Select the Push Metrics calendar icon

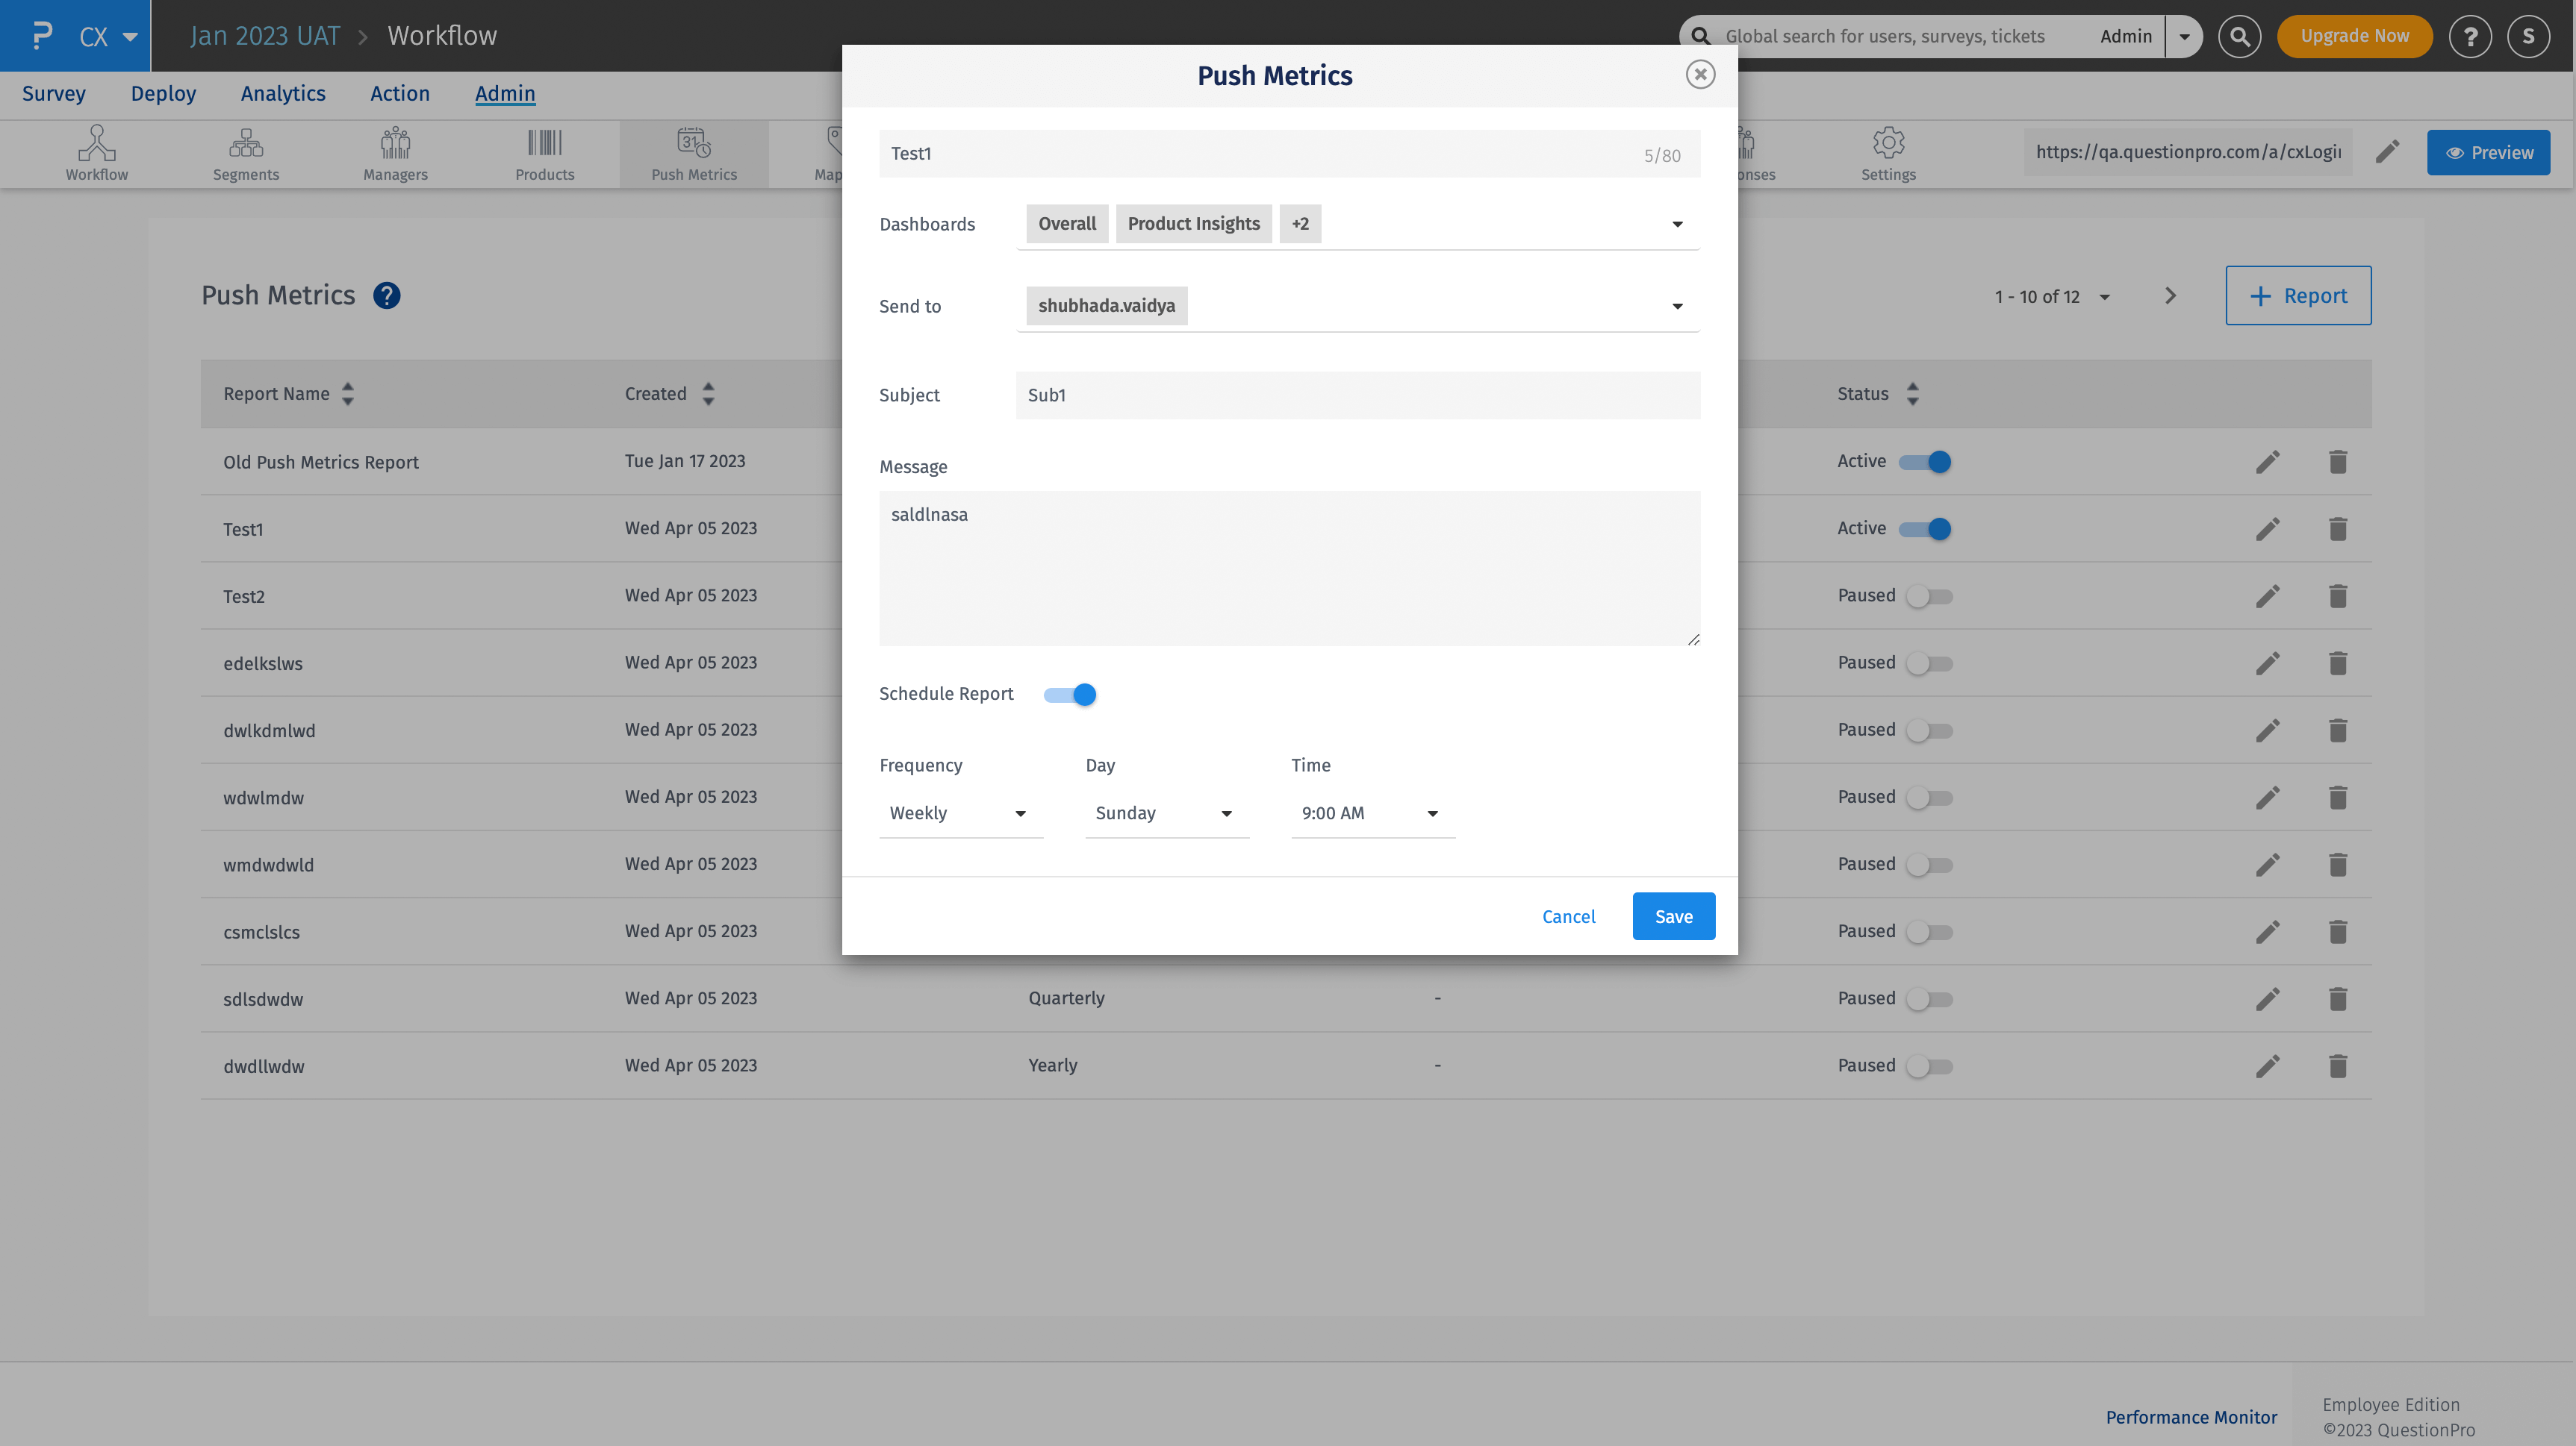[x=693, y=152]
